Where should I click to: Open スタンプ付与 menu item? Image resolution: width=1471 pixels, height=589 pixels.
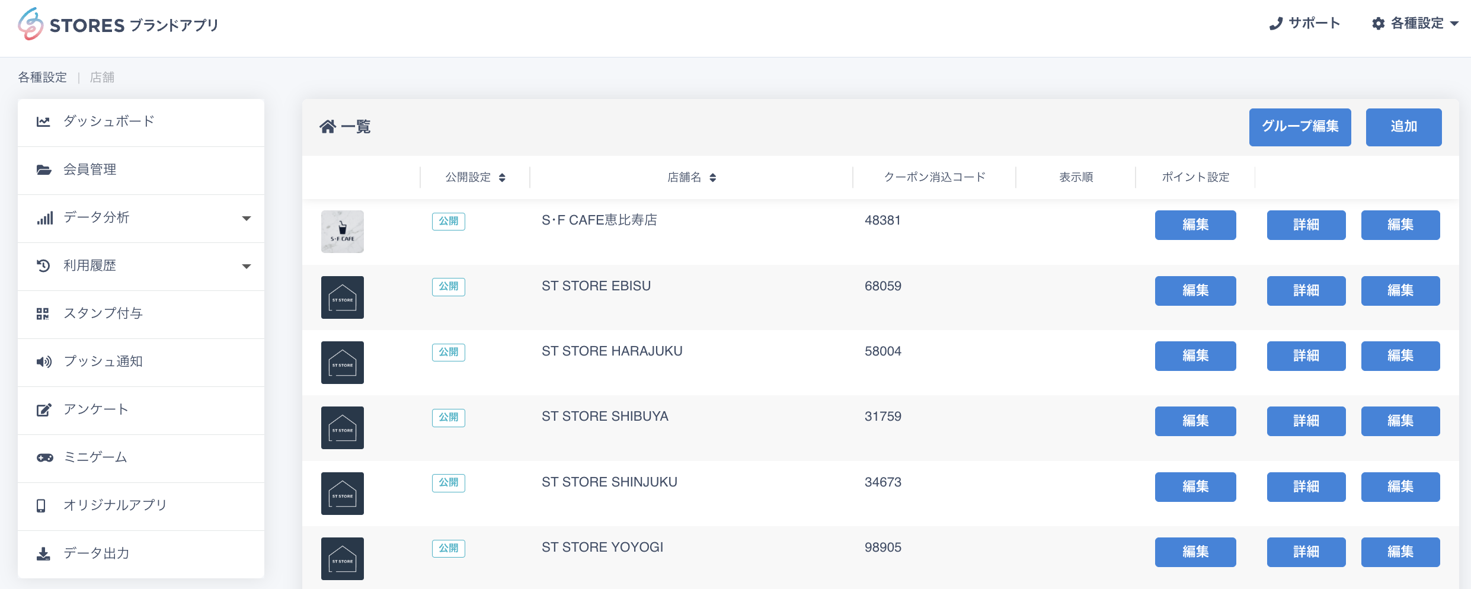141,314
